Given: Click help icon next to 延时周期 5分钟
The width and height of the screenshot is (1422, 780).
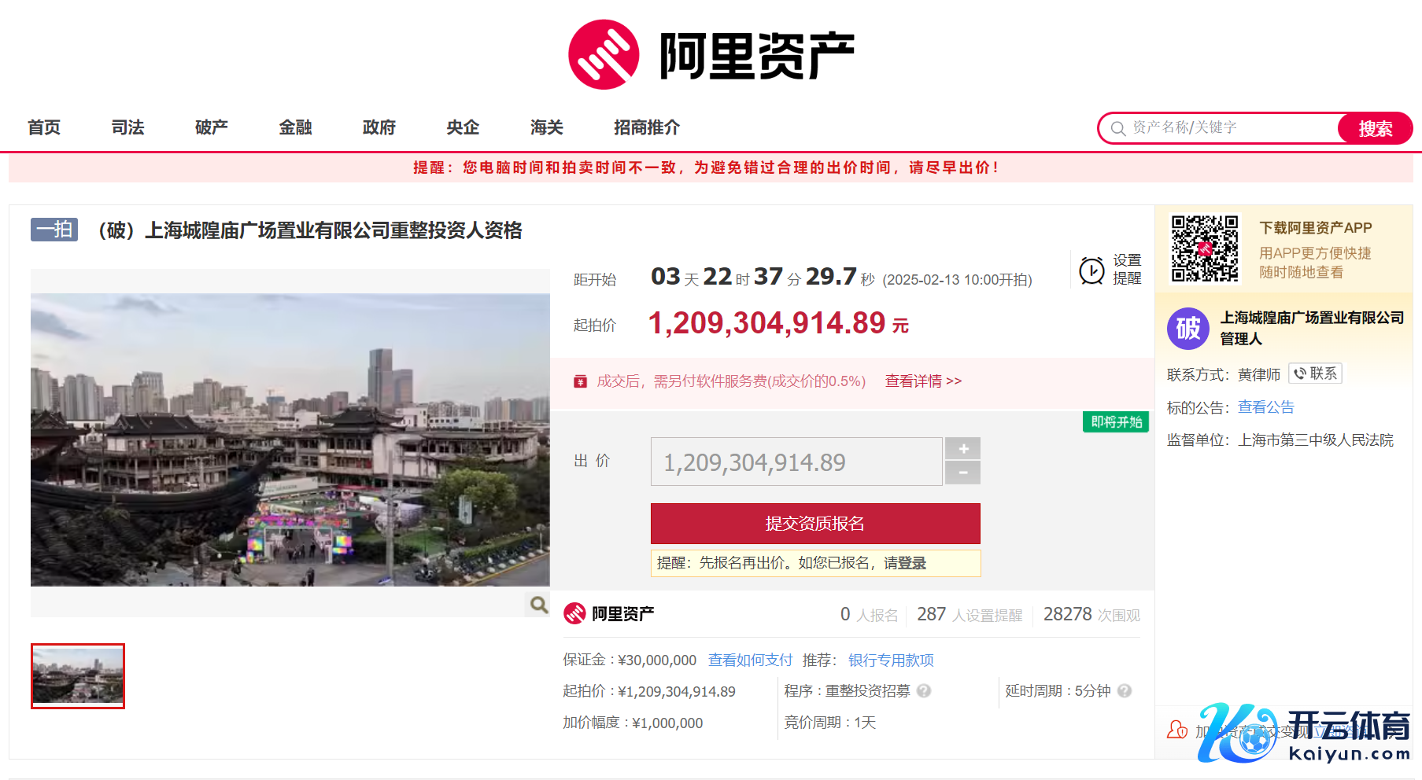Looking at the screenshot, I should 1125,691.
